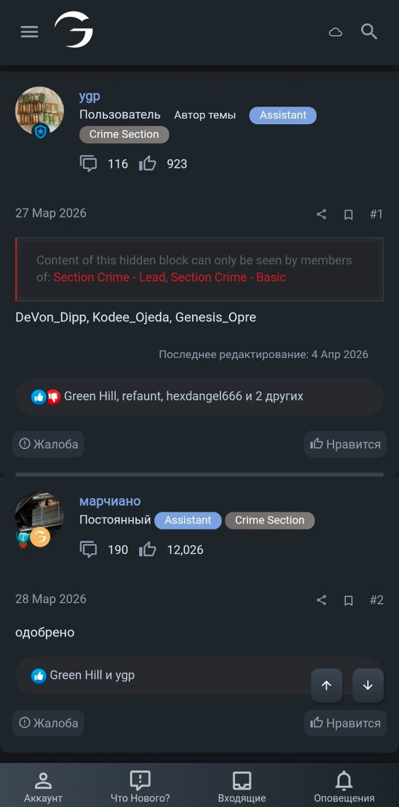Screen dimensions: 399x807
Task: Open the Что Нового? tab
Action: [140, 786]
